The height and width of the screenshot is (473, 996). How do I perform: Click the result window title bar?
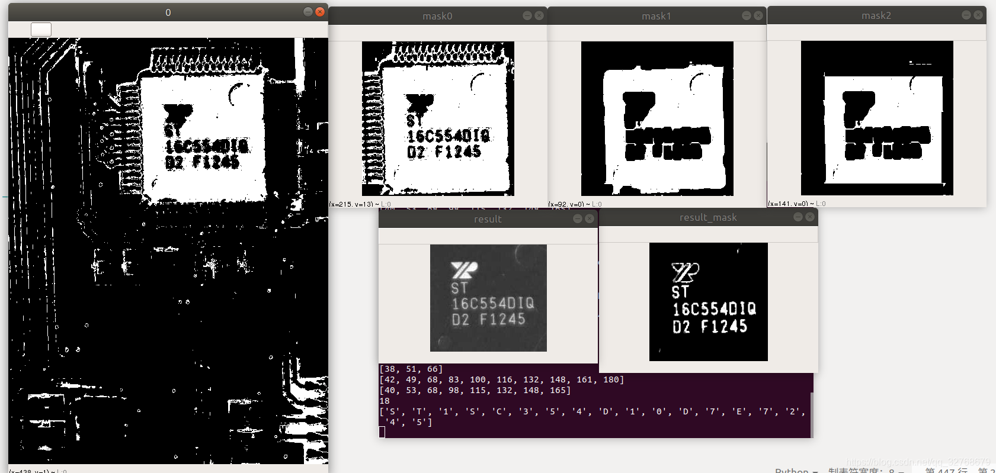point(488,219)
